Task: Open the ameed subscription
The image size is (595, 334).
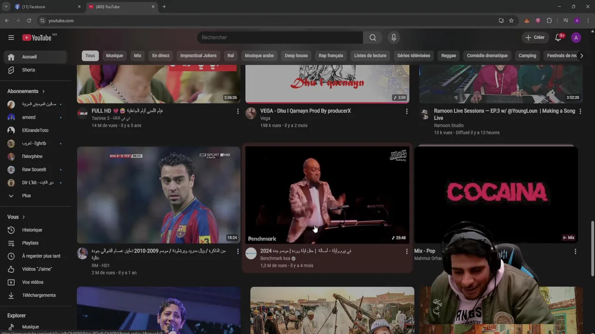Action: 35,117
